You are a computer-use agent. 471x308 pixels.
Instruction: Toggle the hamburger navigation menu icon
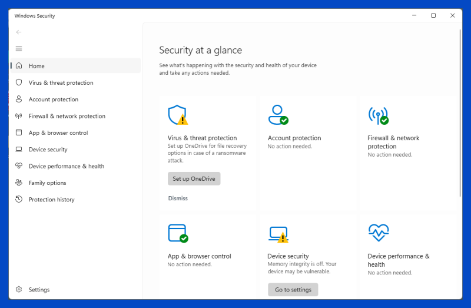[x=19, y=49]
